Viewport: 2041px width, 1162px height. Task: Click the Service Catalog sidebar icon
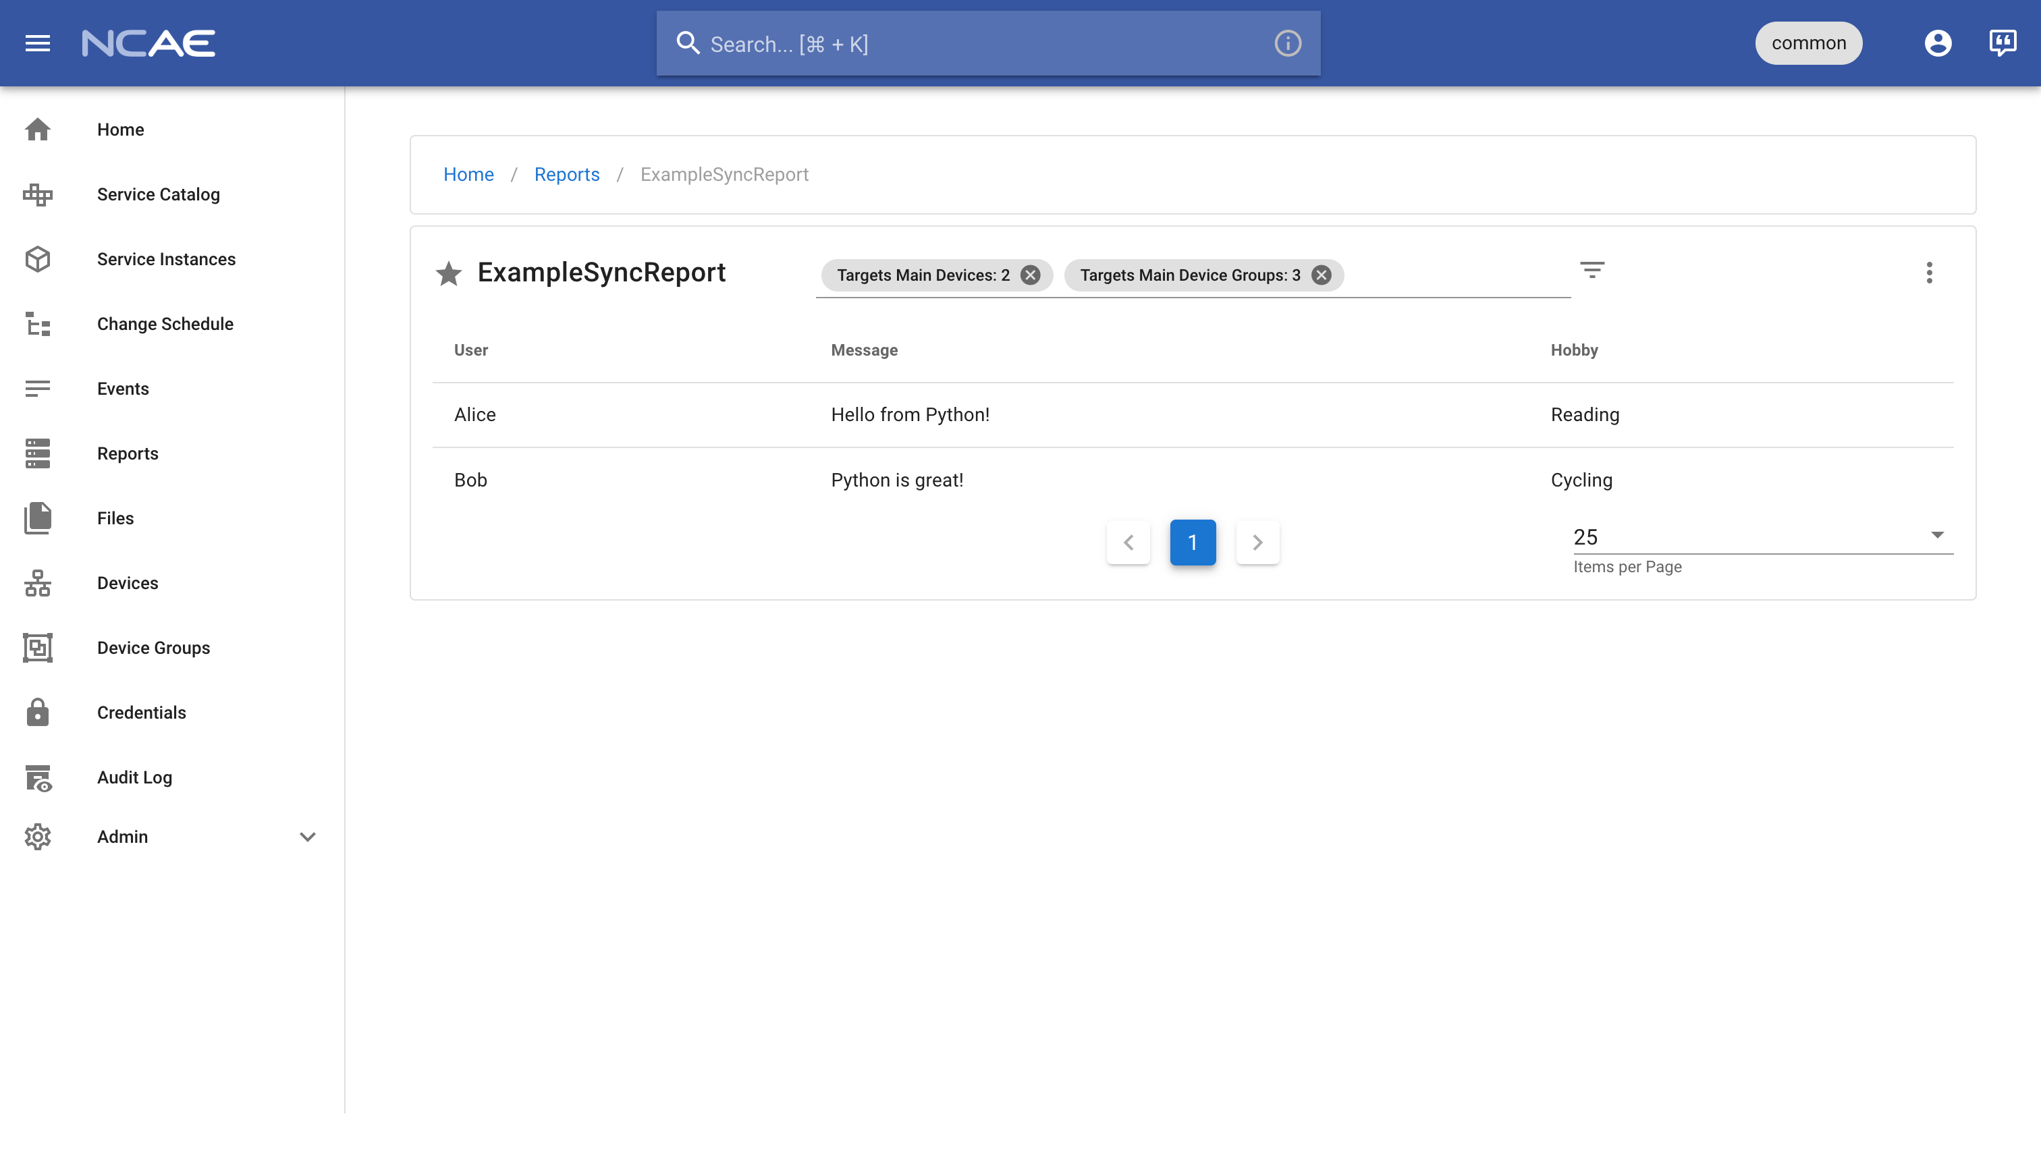38,194
